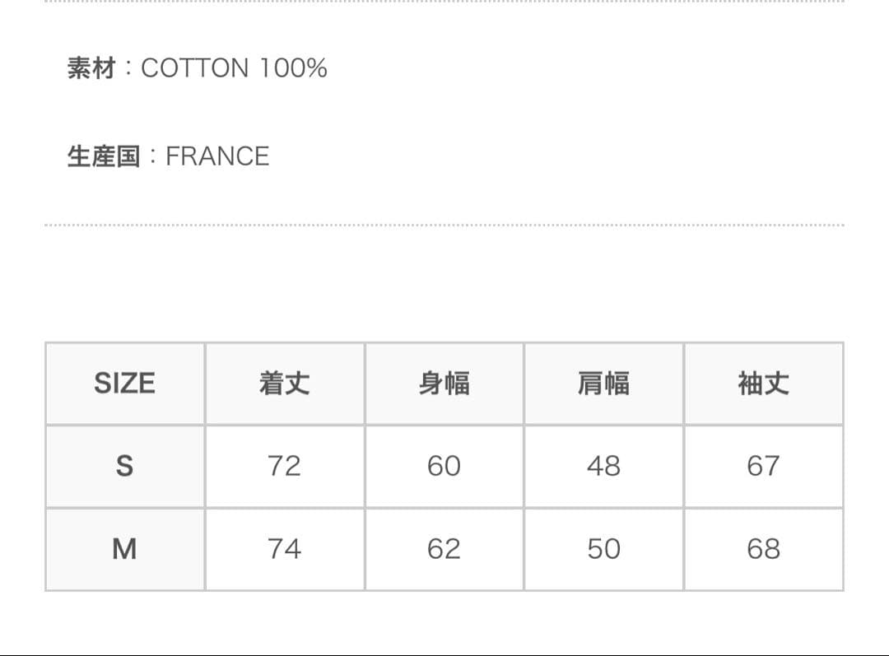Click the 62 body width cell
This screenshot has width=889, height=656.
pos(444,549)
